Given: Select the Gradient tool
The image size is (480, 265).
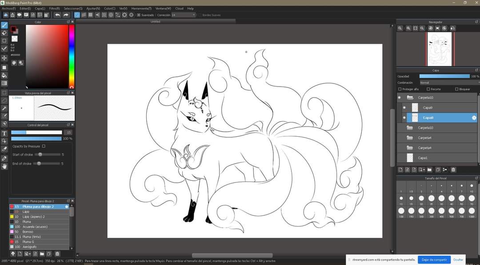Looking at the screenshot, I should click(x=4, y=83).
